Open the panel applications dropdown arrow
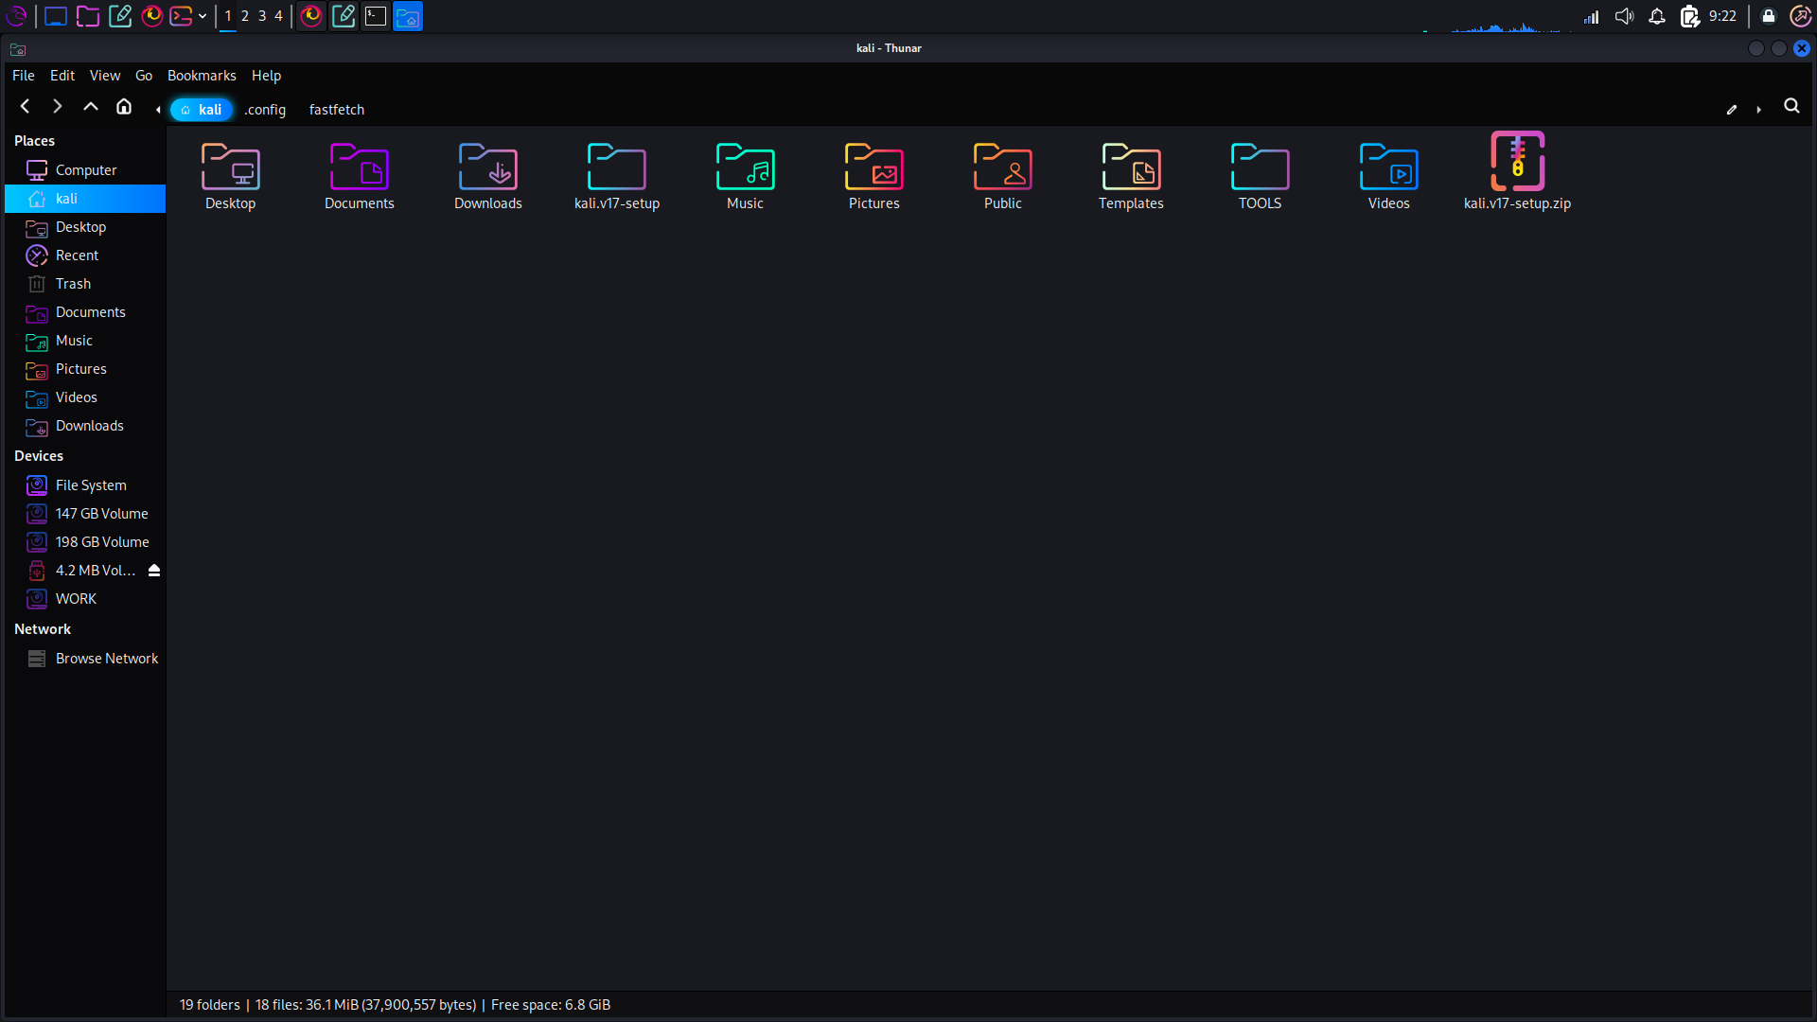Image resolution: width=1817 pixels, height=1022 pixels. [x=203, y=16]
